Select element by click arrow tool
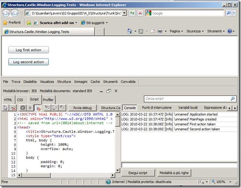Viewport: 241px width, 188px height. 5,108
